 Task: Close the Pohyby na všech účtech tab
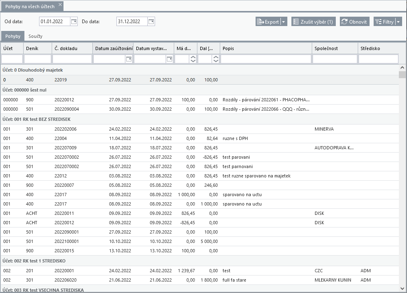click(x=60, y=4)
